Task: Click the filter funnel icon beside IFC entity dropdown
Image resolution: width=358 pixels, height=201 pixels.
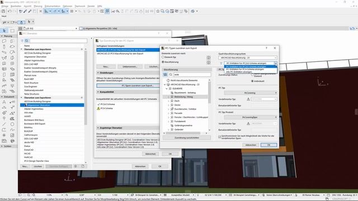Action: point(221,63)
